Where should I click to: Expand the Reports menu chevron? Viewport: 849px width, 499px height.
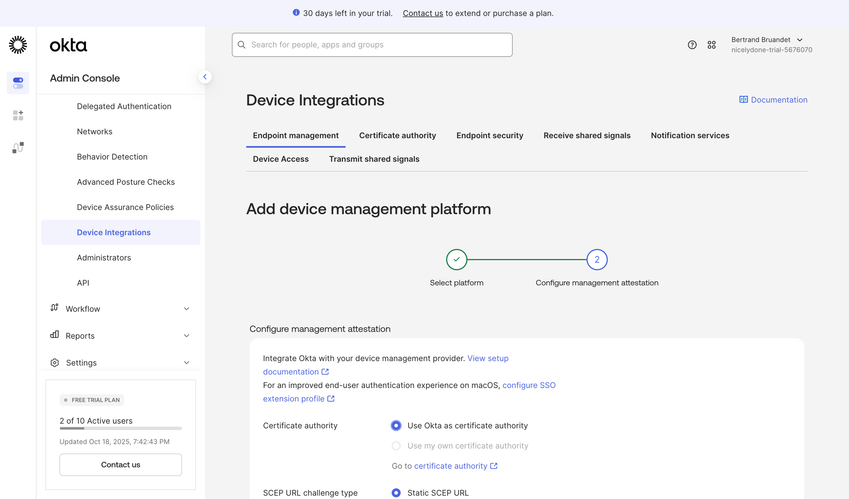pos(186,336)
